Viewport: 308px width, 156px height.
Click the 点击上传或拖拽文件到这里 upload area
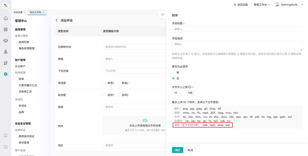[135, 126]
